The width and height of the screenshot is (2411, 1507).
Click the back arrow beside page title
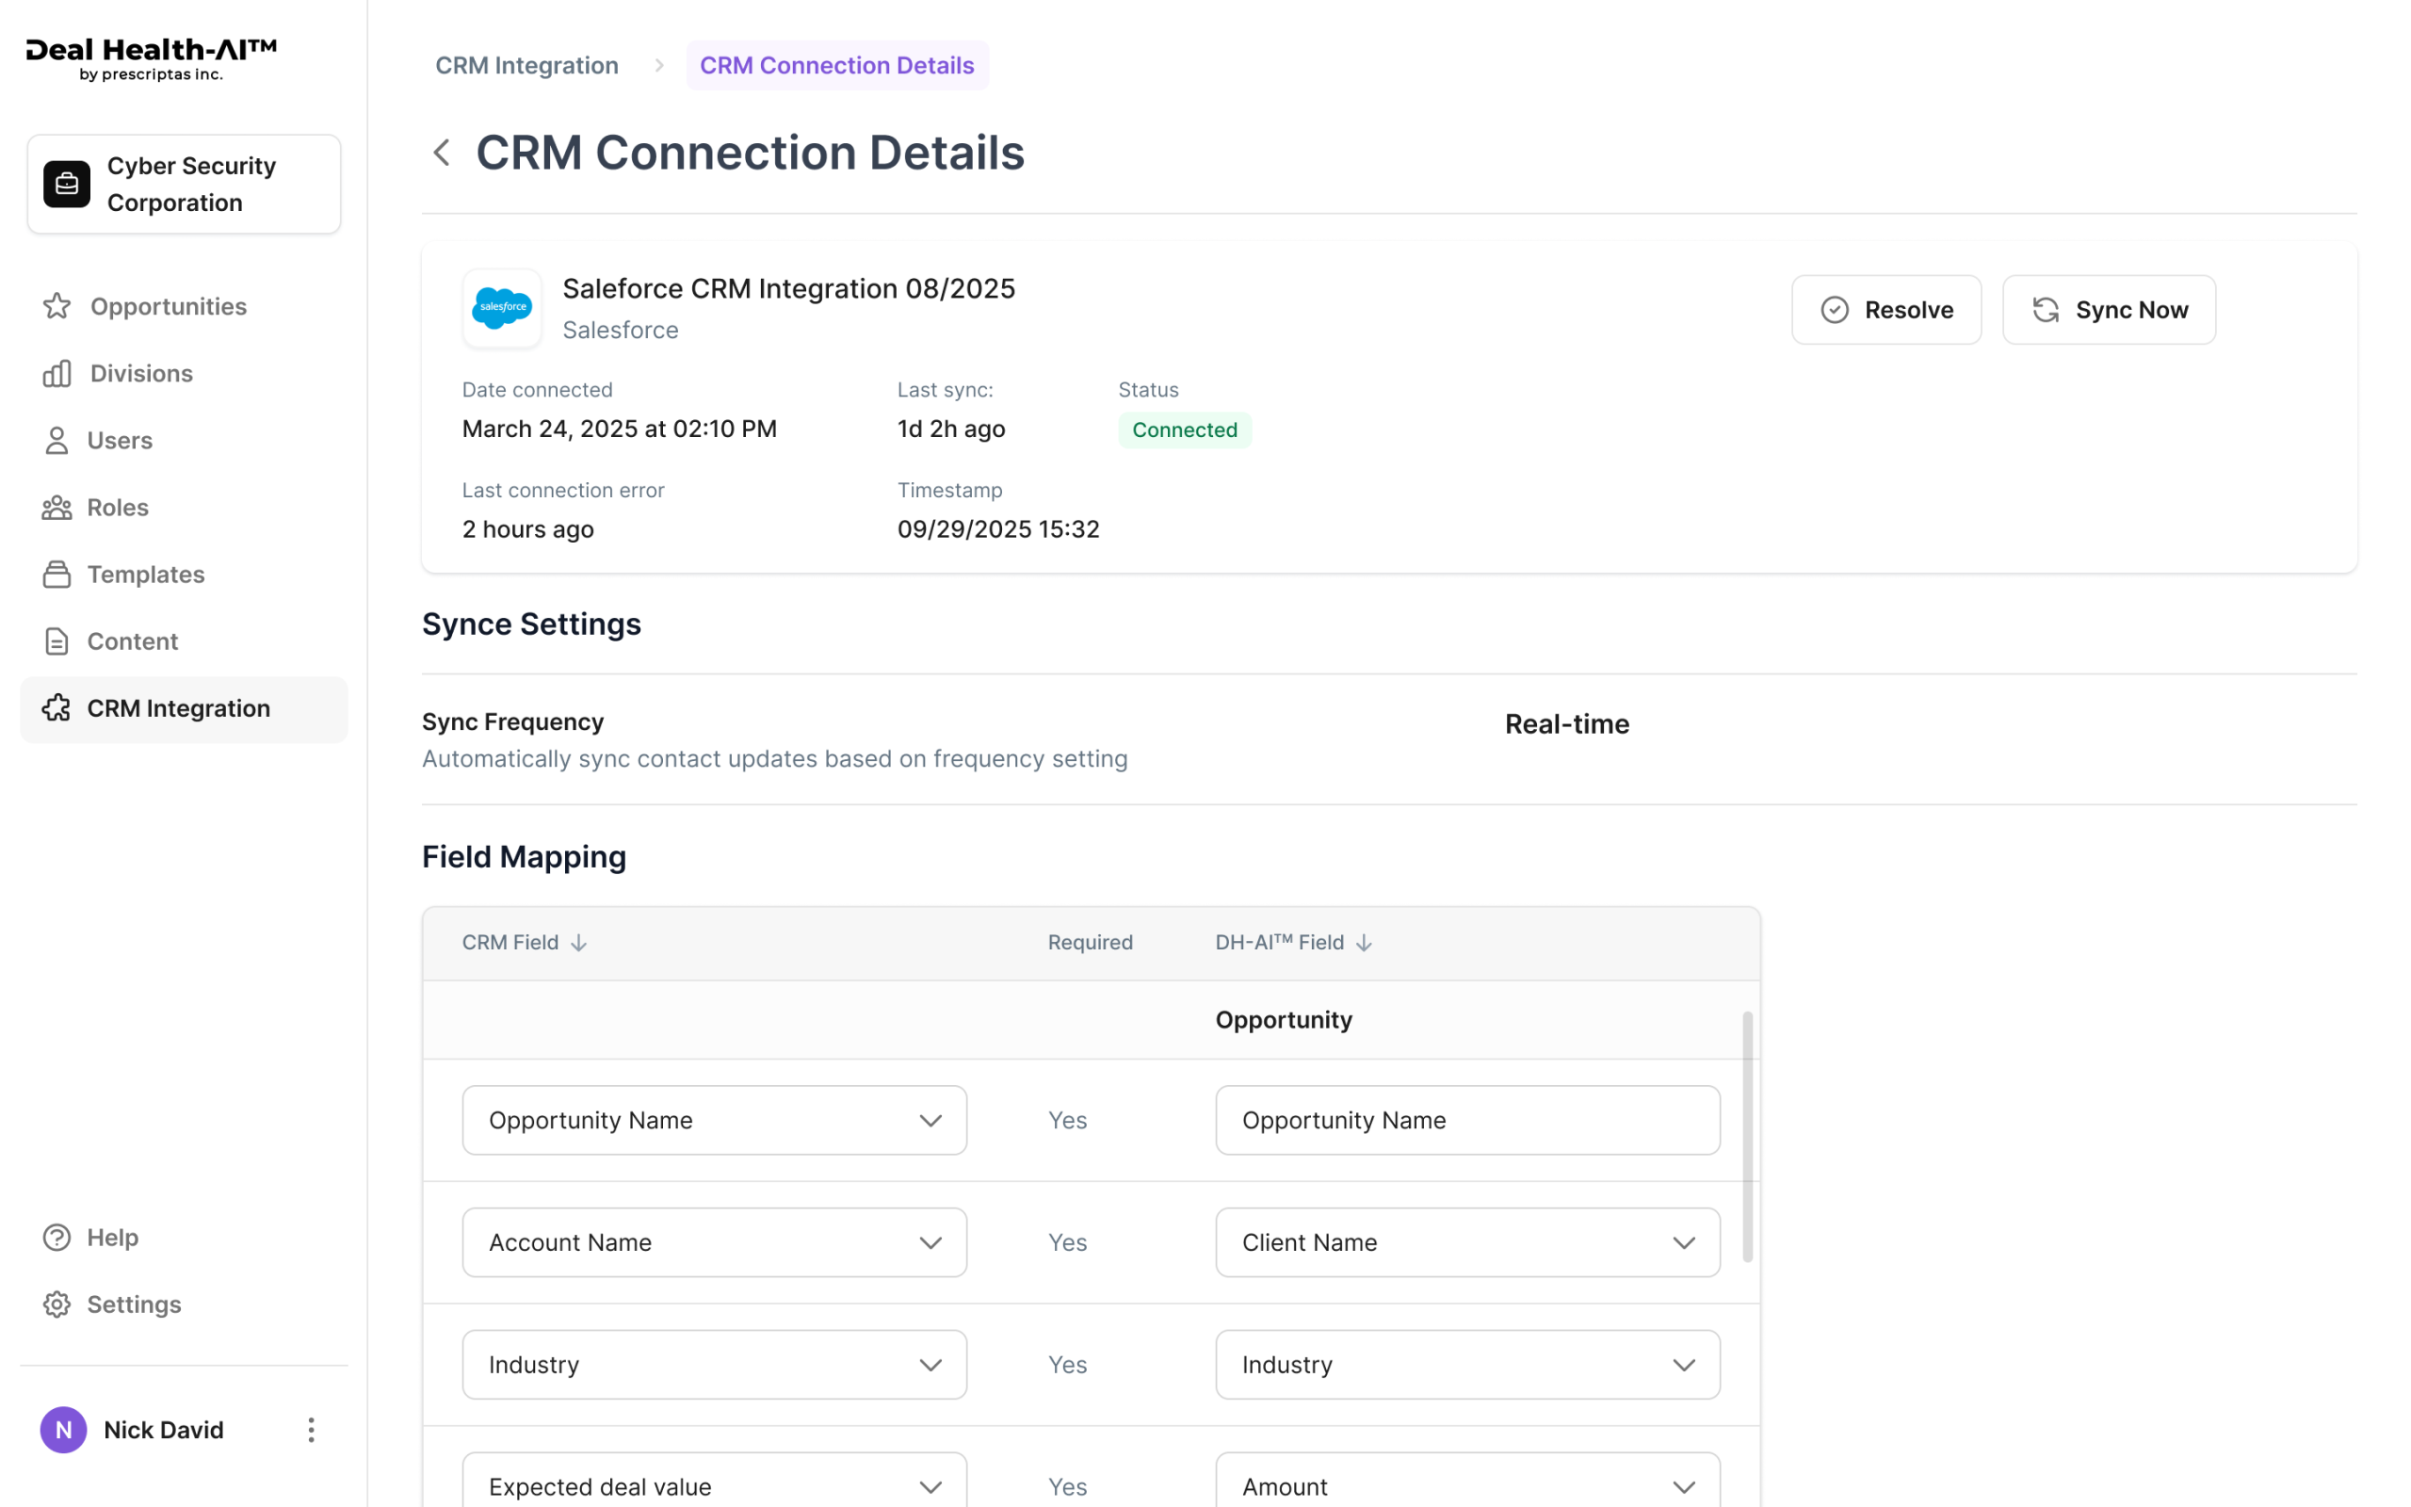pos(442,153)
